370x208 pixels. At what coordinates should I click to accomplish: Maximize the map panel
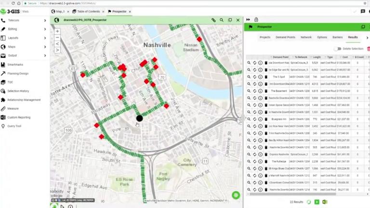(x=230, y=20)
